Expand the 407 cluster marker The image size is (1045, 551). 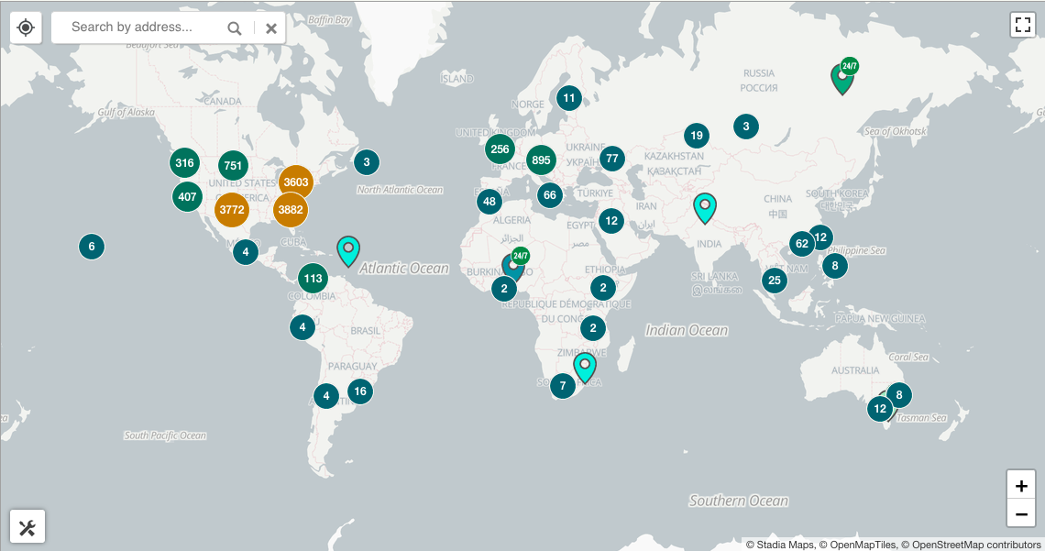[x=187, y=196]
